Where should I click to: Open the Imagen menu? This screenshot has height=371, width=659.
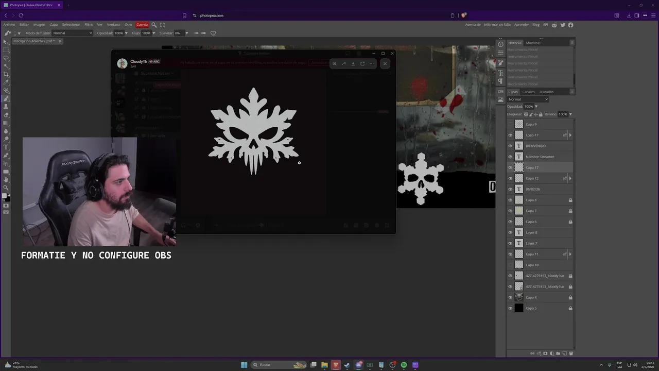coord(39,25)
